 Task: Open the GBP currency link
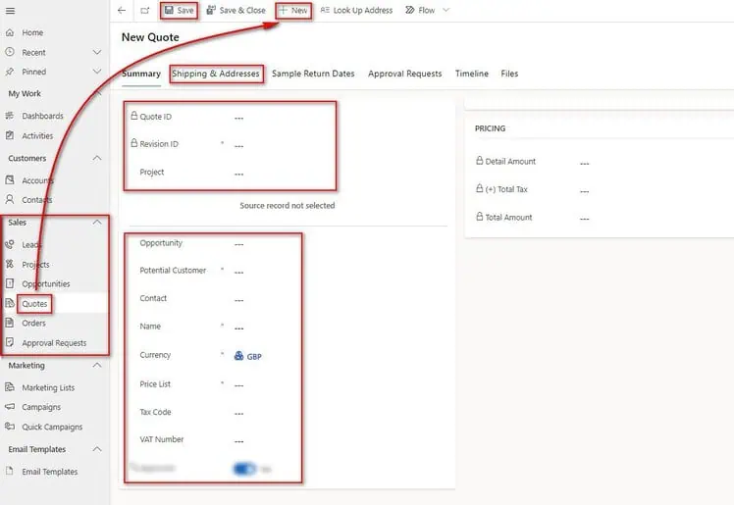[254, 356]
